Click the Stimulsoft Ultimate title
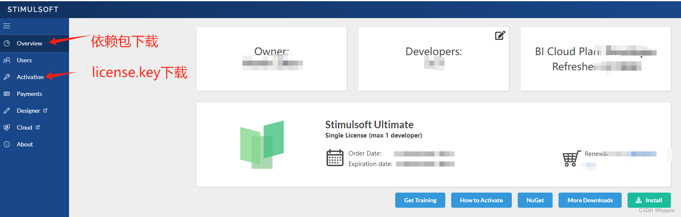The height and width of the screenshot is (217, 681). pyautogui.click(x=369, y=124)
